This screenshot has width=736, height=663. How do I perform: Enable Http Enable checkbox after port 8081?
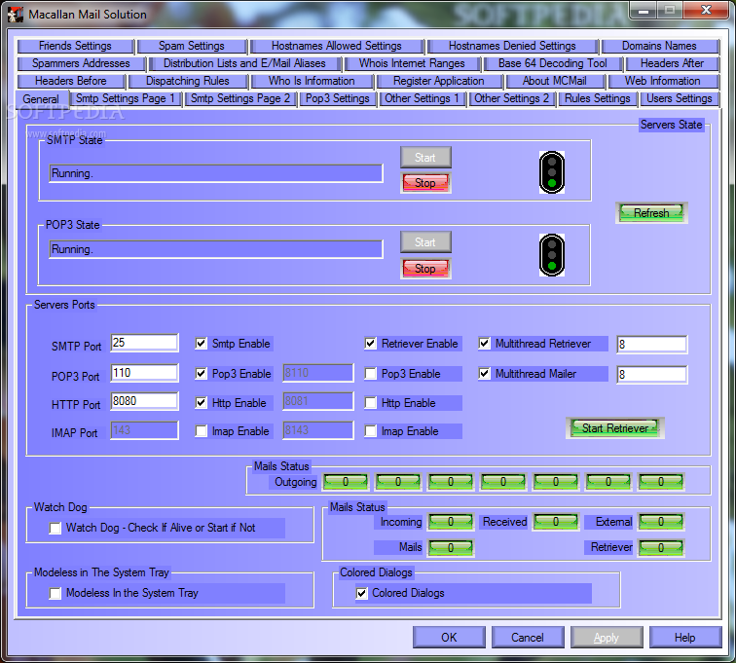pyautogui.click(x=370, y=402)
